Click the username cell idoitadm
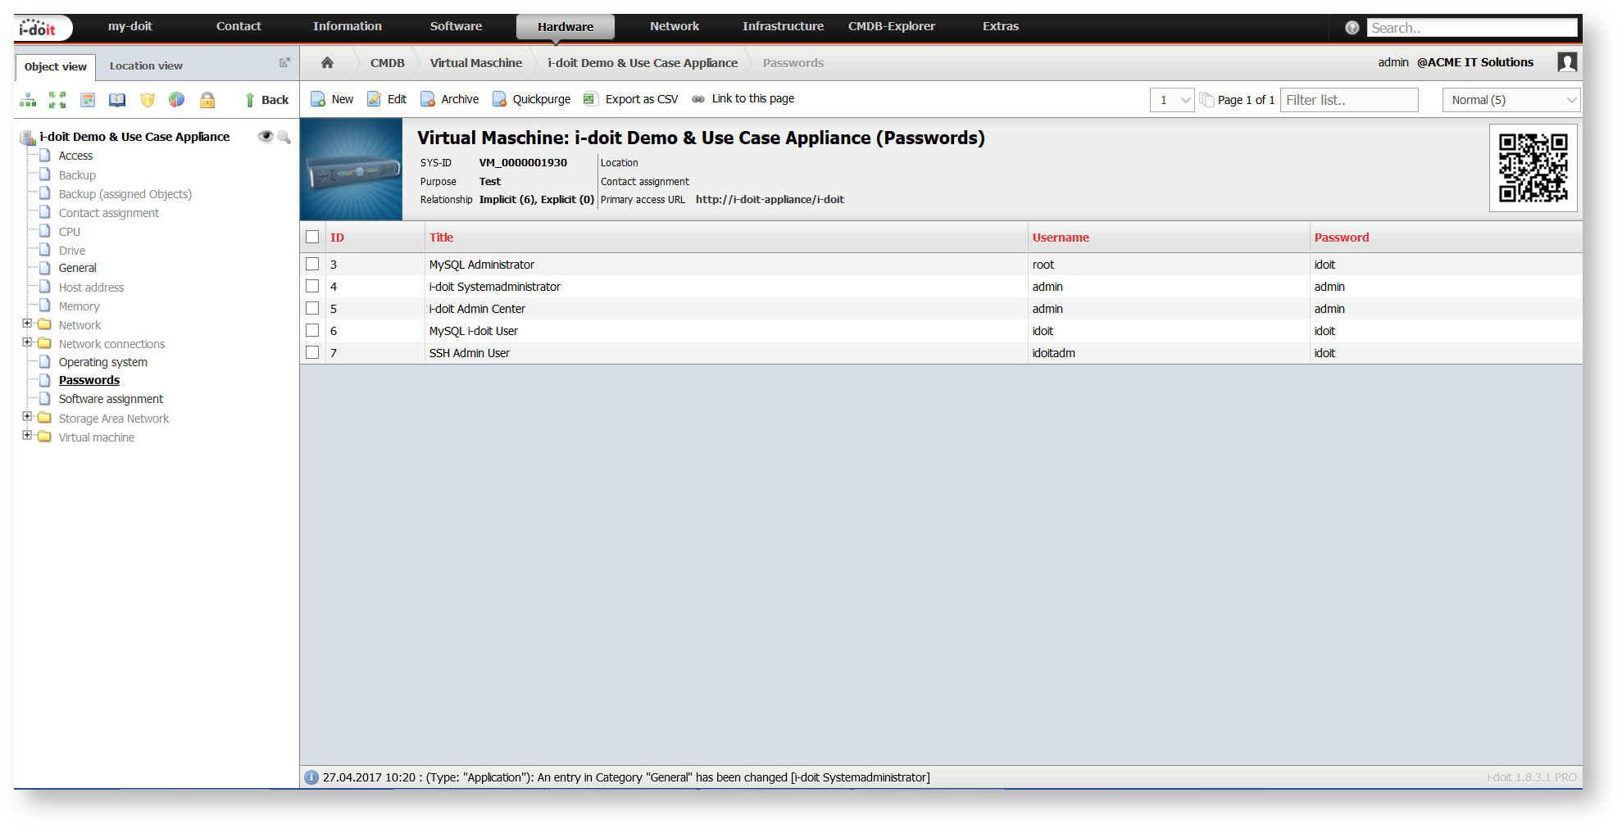1622x829 pixels. [1054, 353]
